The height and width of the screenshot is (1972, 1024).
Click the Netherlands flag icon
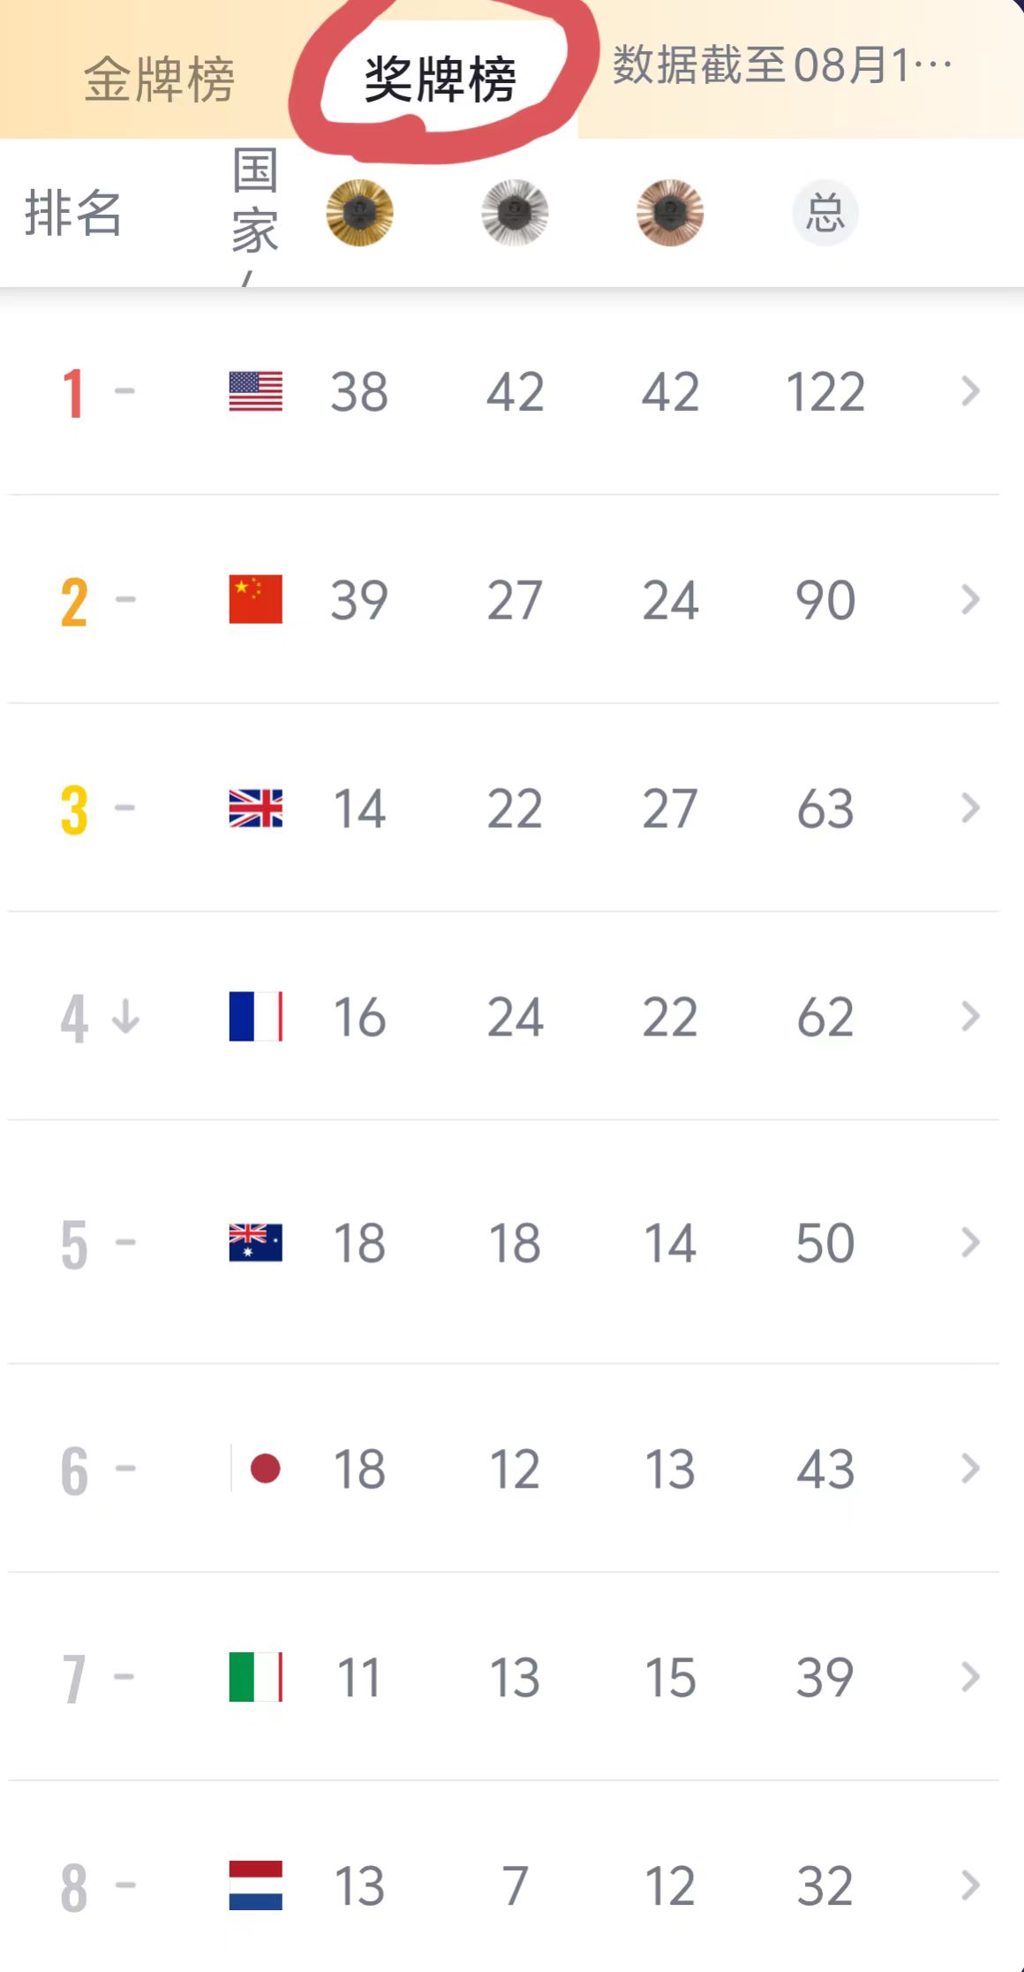255,1885
